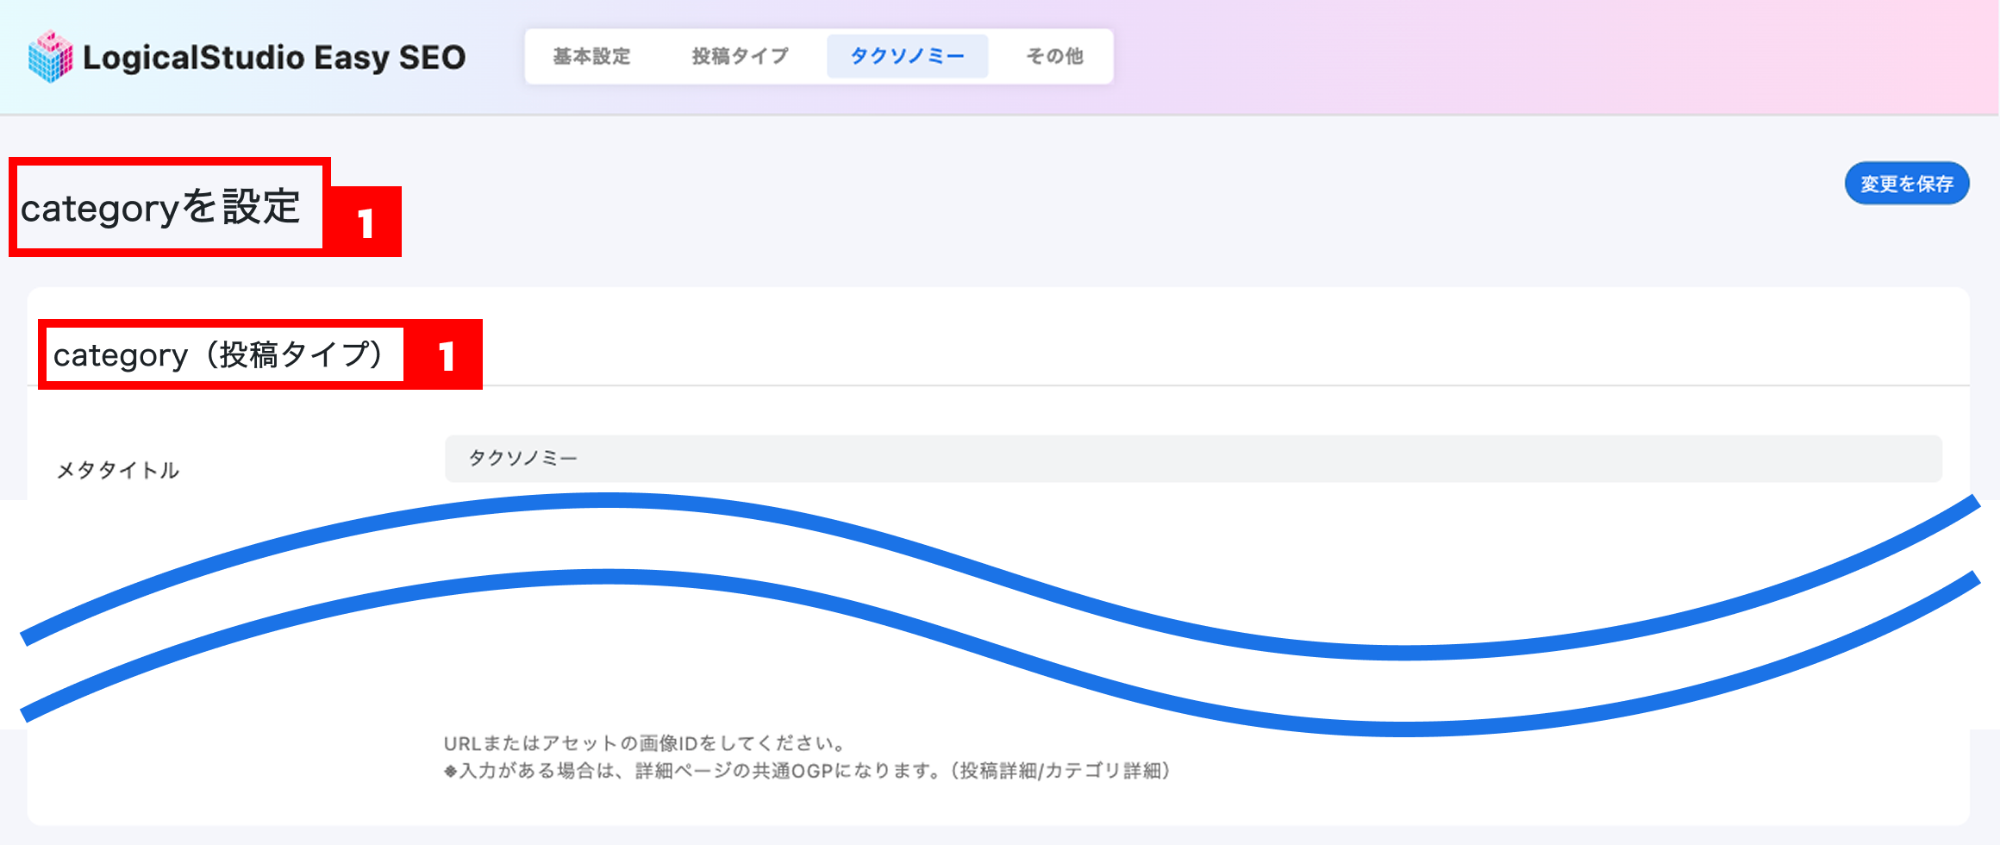
Task: Focus the メタタイトル input containing タクソノミー
Action: click(1193, 459)
